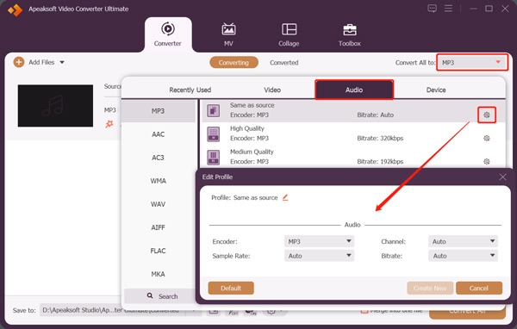This screenshot has width=517, height=329.
Task: Select the Device format tab
Action: pos(436,90)
